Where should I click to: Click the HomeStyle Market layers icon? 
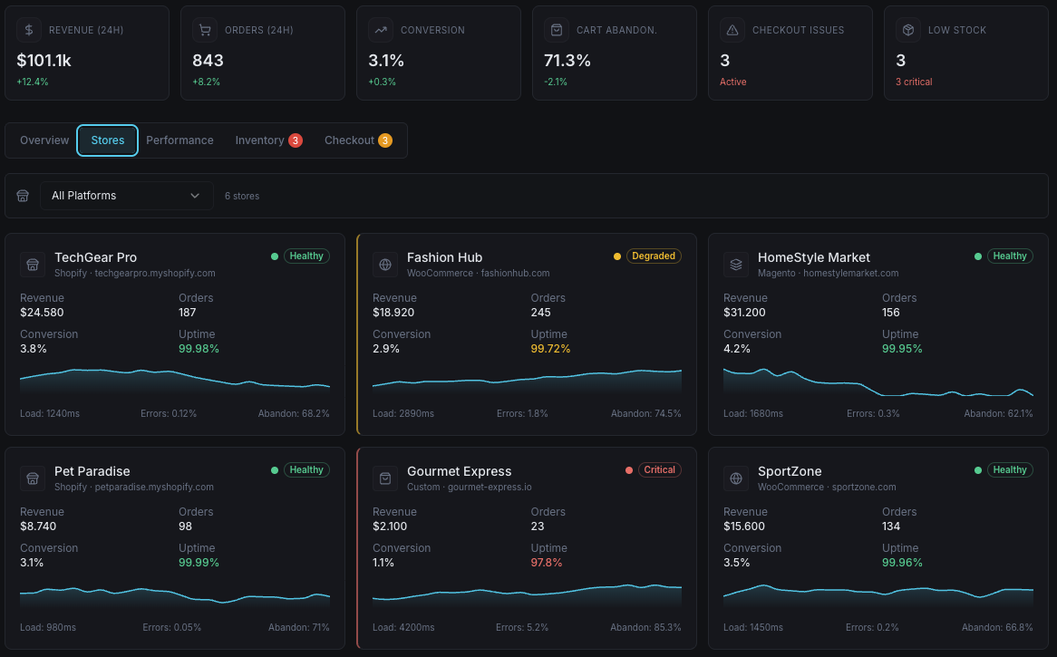pyautogui.click(x=736, y=265)
